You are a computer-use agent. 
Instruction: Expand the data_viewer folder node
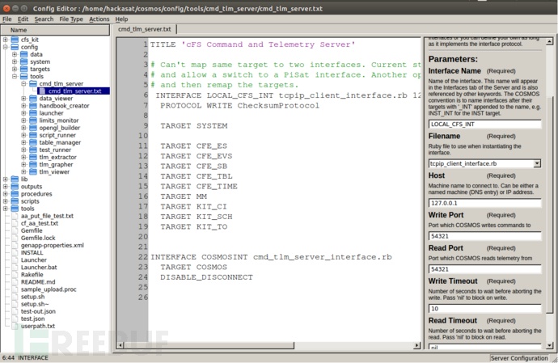pos(23,99)
